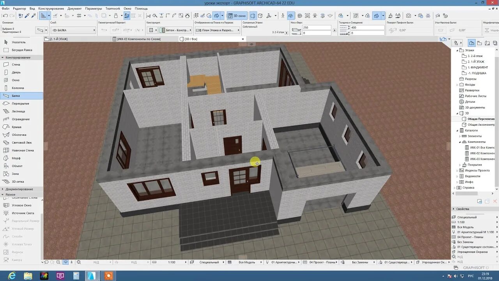Select the Бегущая Рамка (Marquee) tool
The width and height of the screenshot is (499, 281).
[x=21, y=50]
